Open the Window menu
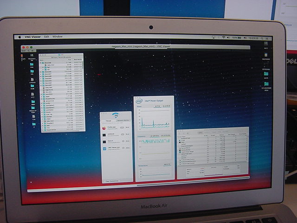 pos(58,36)
